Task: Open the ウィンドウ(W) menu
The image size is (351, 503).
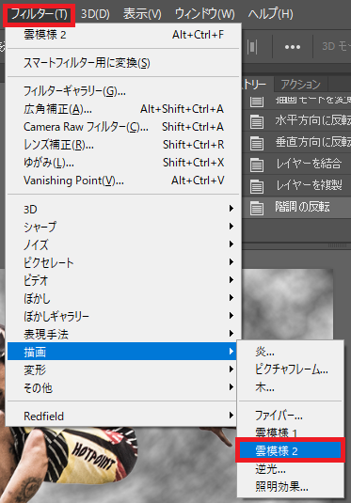Action: [204, 14]
